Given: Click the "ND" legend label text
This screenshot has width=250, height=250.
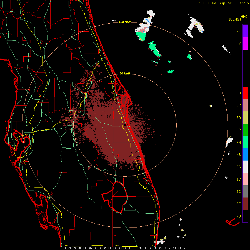Looking at the screenshot, I should (x=238, y=216).
